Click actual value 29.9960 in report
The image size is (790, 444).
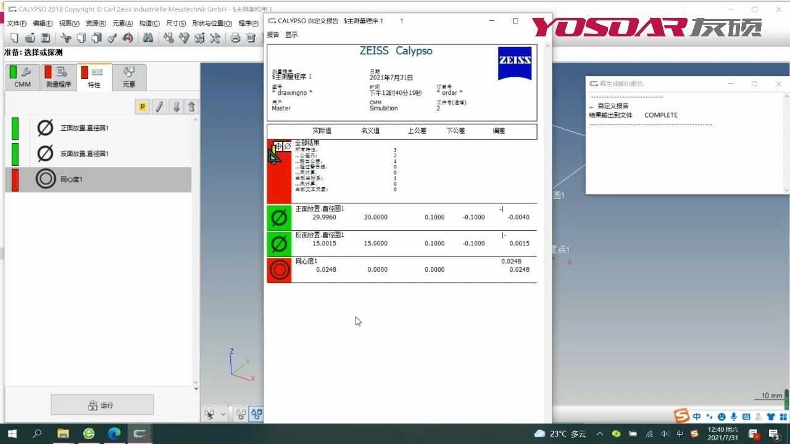point(324,217)
